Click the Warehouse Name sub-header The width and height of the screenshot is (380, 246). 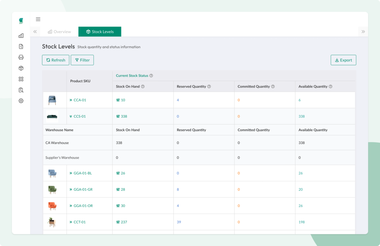tap(59, 130)
